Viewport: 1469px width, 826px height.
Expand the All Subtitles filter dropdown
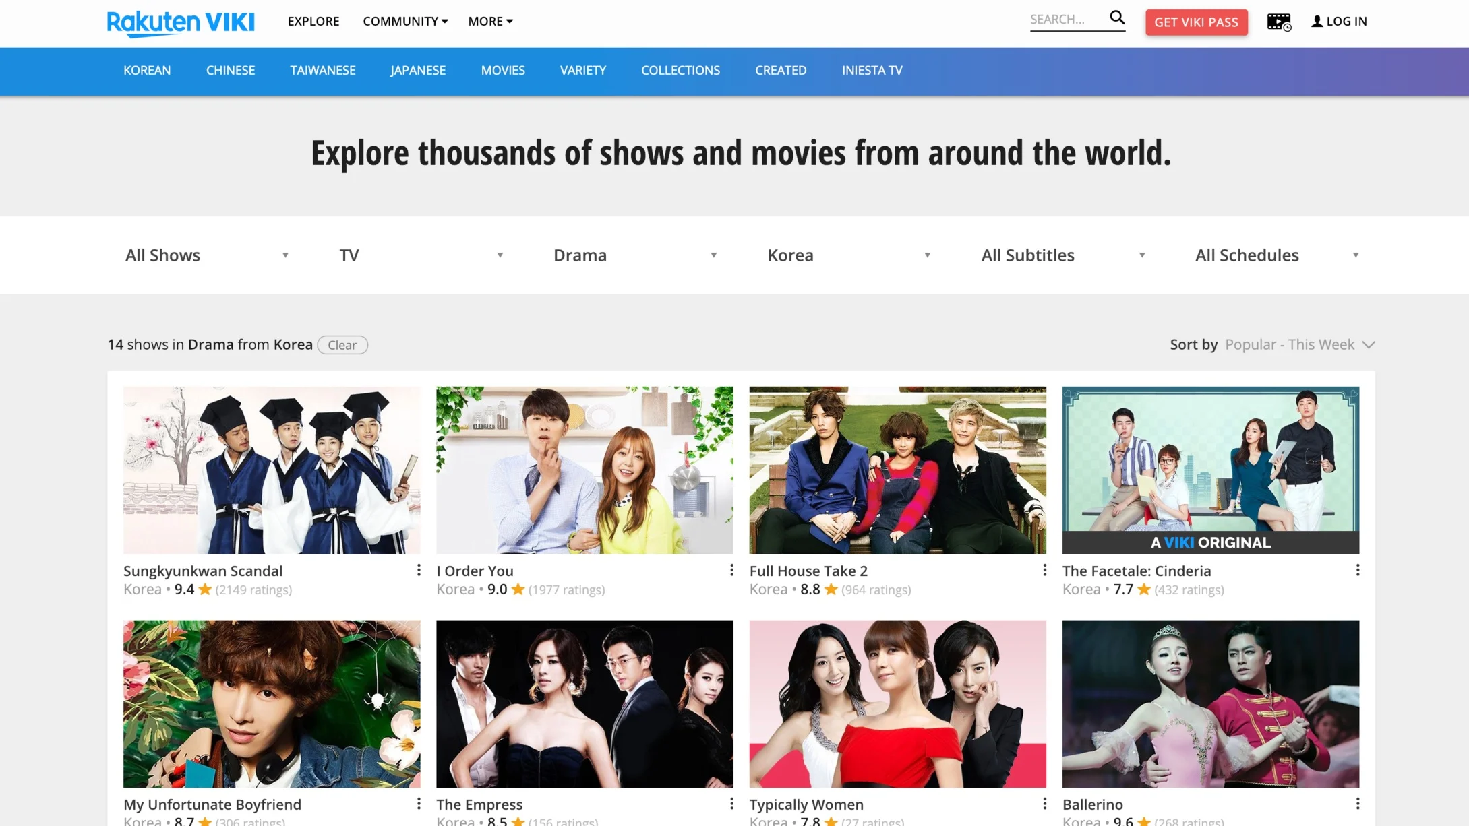coord(1062,255)
